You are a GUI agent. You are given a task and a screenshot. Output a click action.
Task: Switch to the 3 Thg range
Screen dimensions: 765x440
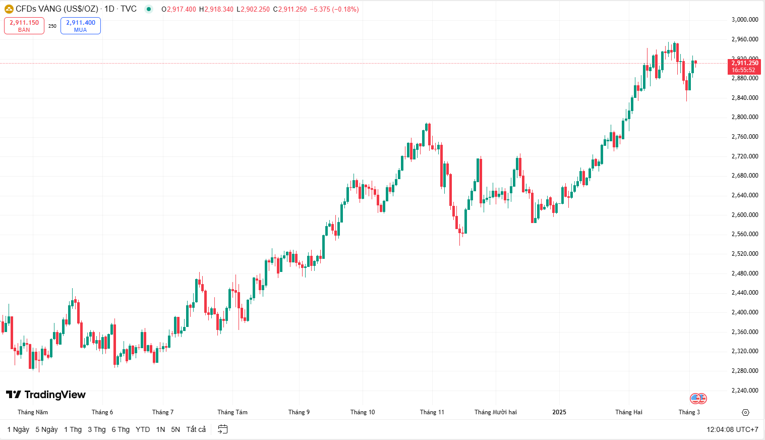pos(96,429)
